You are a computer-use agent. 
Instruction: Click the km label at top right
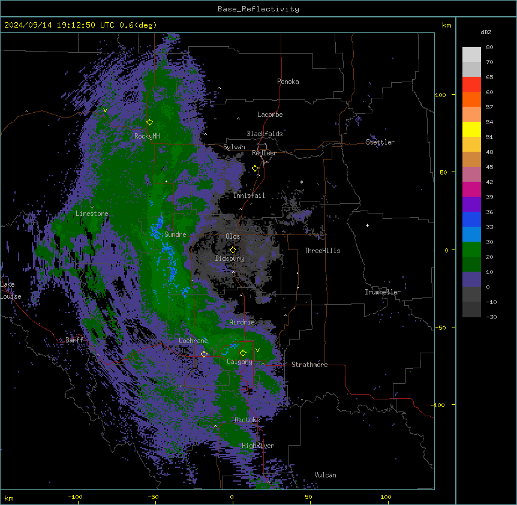(x=446, y=25)
